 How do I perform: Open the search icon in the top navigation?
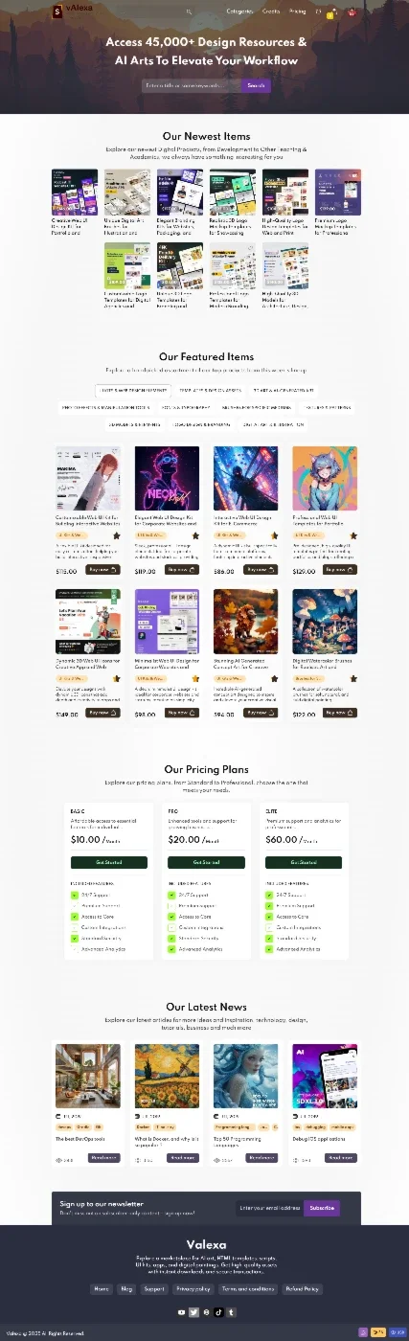point(189,11)
